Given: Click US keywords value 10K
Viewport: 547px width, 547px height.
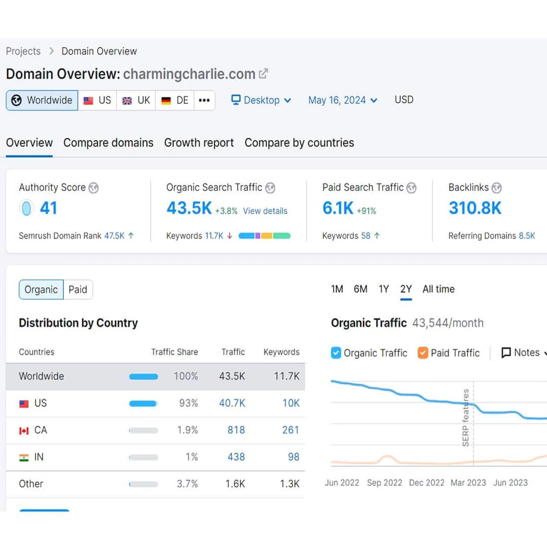Looking at the screenshot, I should pyautogui.click(x=291, y=403).
